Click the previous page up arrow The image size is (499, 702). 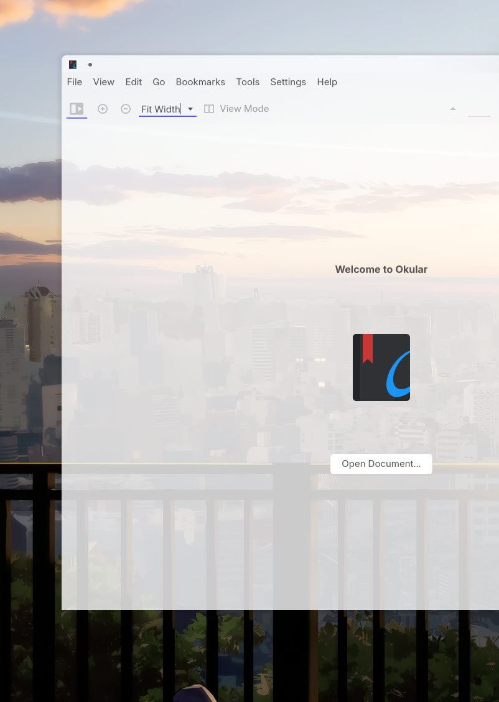(453, 109)
